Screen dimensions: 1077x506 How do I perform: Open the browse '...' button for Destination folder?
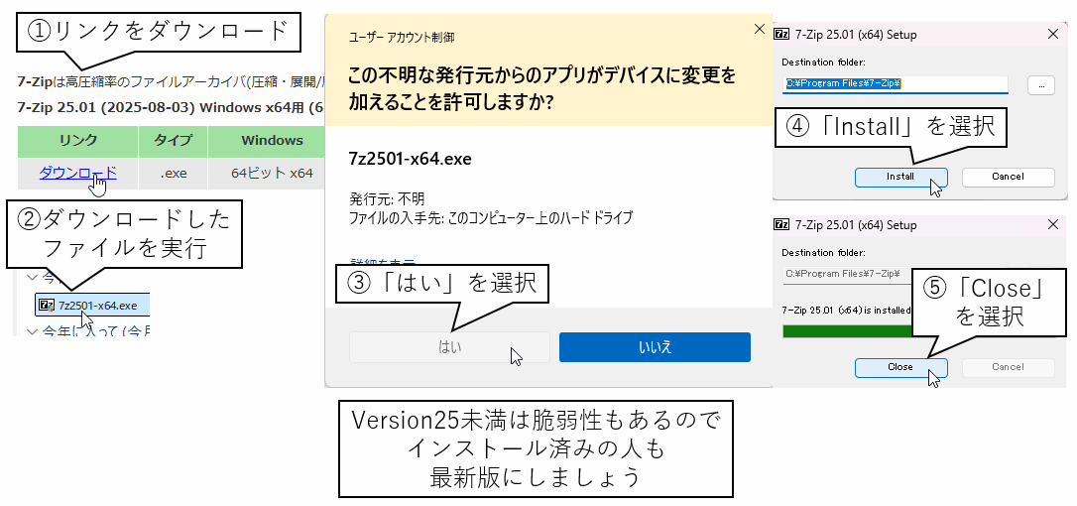tap(1041, 85)
